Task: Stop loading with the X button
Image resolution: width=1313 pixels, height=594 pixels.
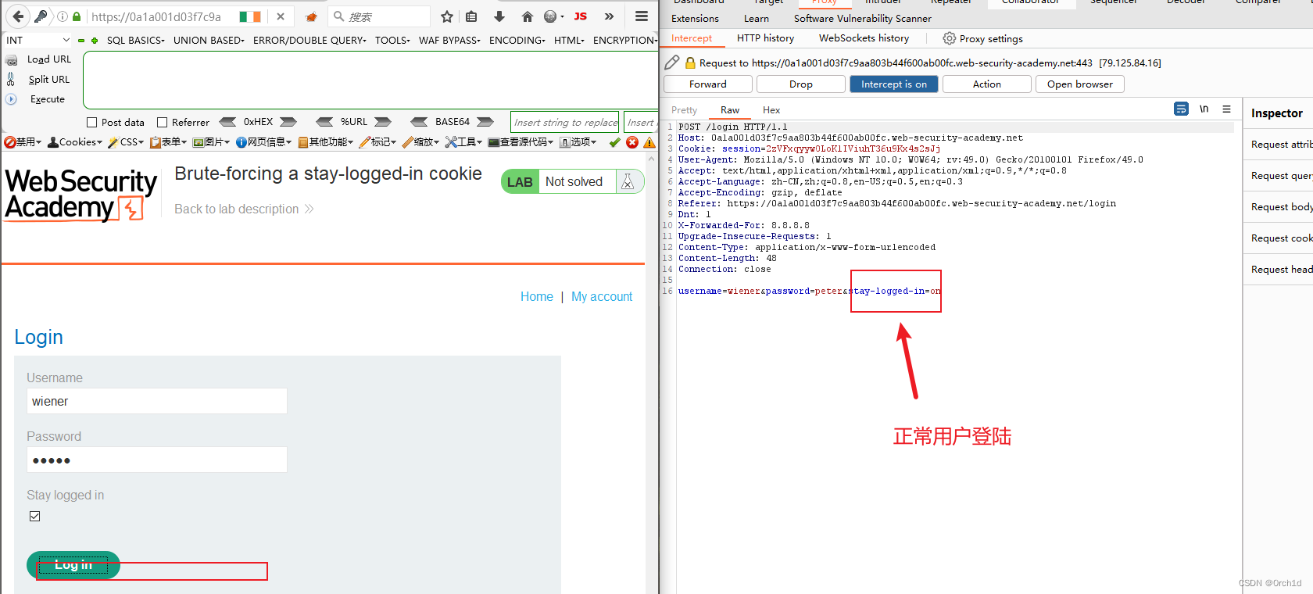Action: 281,16
